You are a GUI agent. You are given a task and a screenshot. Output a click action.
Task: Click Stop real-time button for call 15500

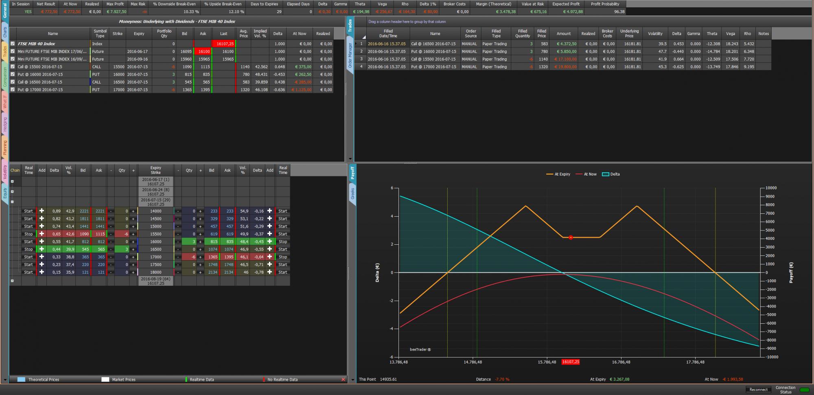28,234
